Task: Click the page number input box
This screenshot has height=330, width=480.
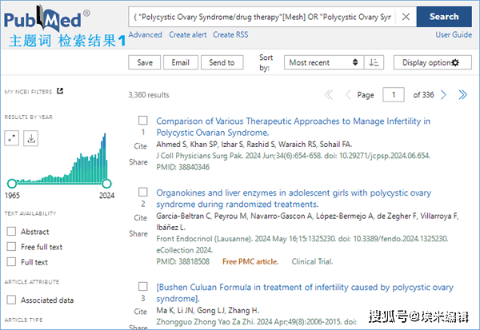Action: pos(394,95)
